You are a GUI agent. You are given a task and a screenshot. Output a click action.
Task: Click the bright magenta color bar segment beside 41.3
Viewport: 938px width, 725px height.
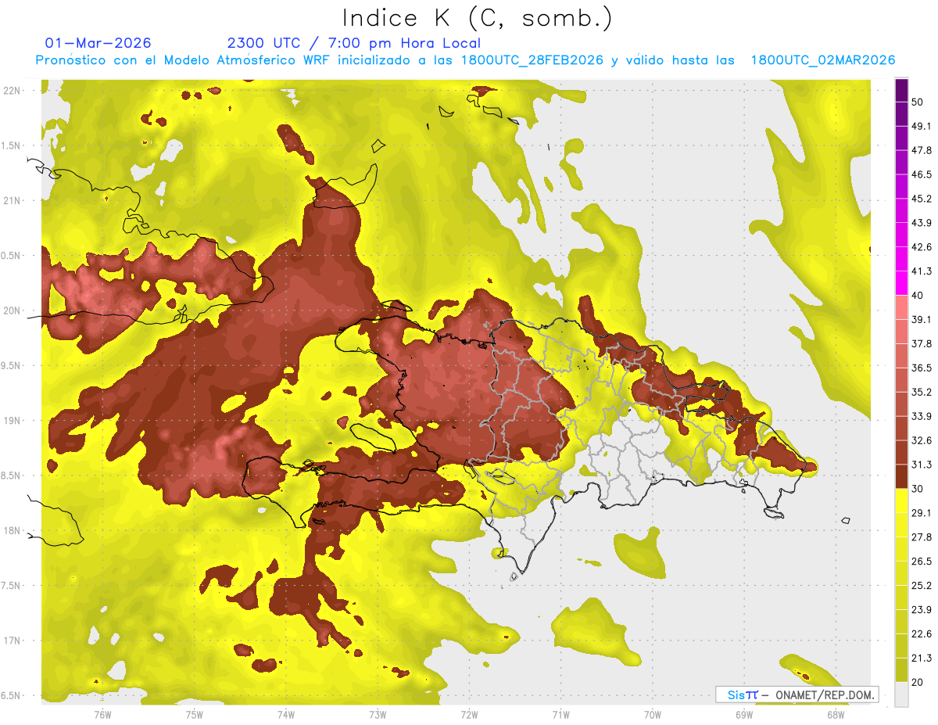[902, 283]
